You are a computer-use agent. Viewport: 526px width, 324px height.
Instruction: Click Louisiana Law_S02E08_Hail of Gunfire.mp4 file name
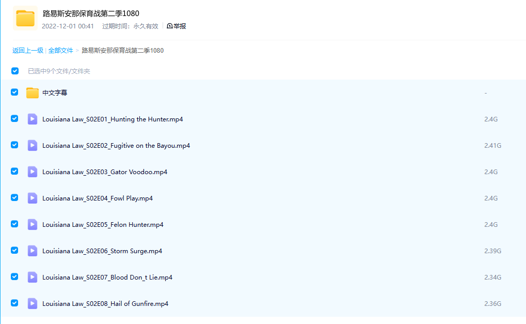[x=105, y=304]
